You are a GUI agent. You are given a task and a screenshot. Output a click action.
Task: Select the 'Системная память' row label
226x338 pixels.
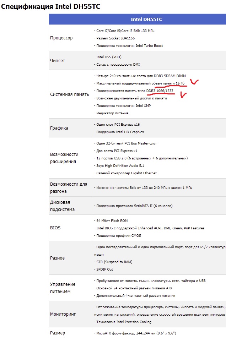click(69, 94)
